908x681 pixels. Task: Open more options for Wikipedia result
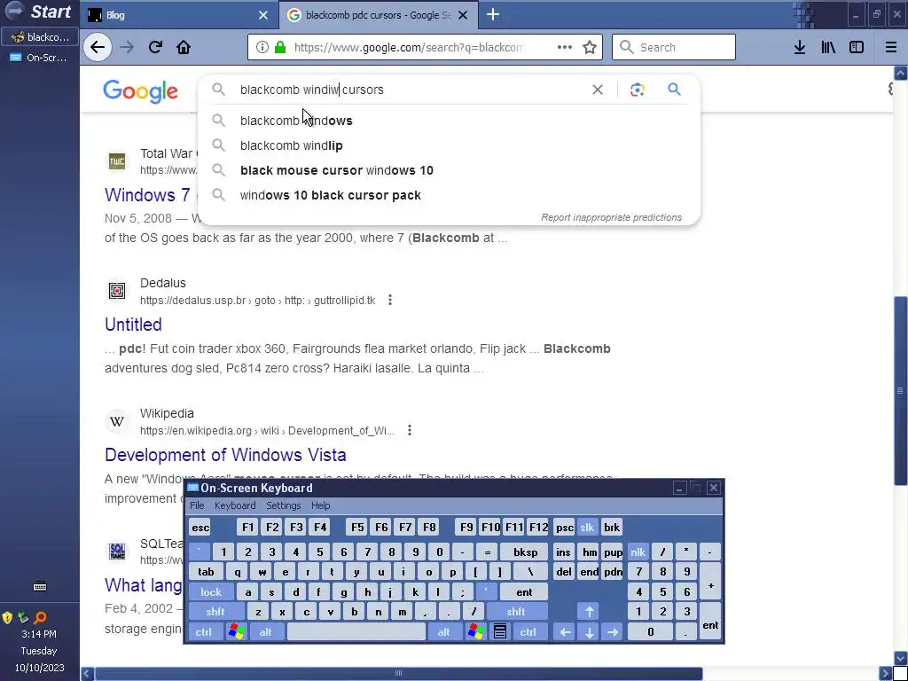[x=410, y=430]
